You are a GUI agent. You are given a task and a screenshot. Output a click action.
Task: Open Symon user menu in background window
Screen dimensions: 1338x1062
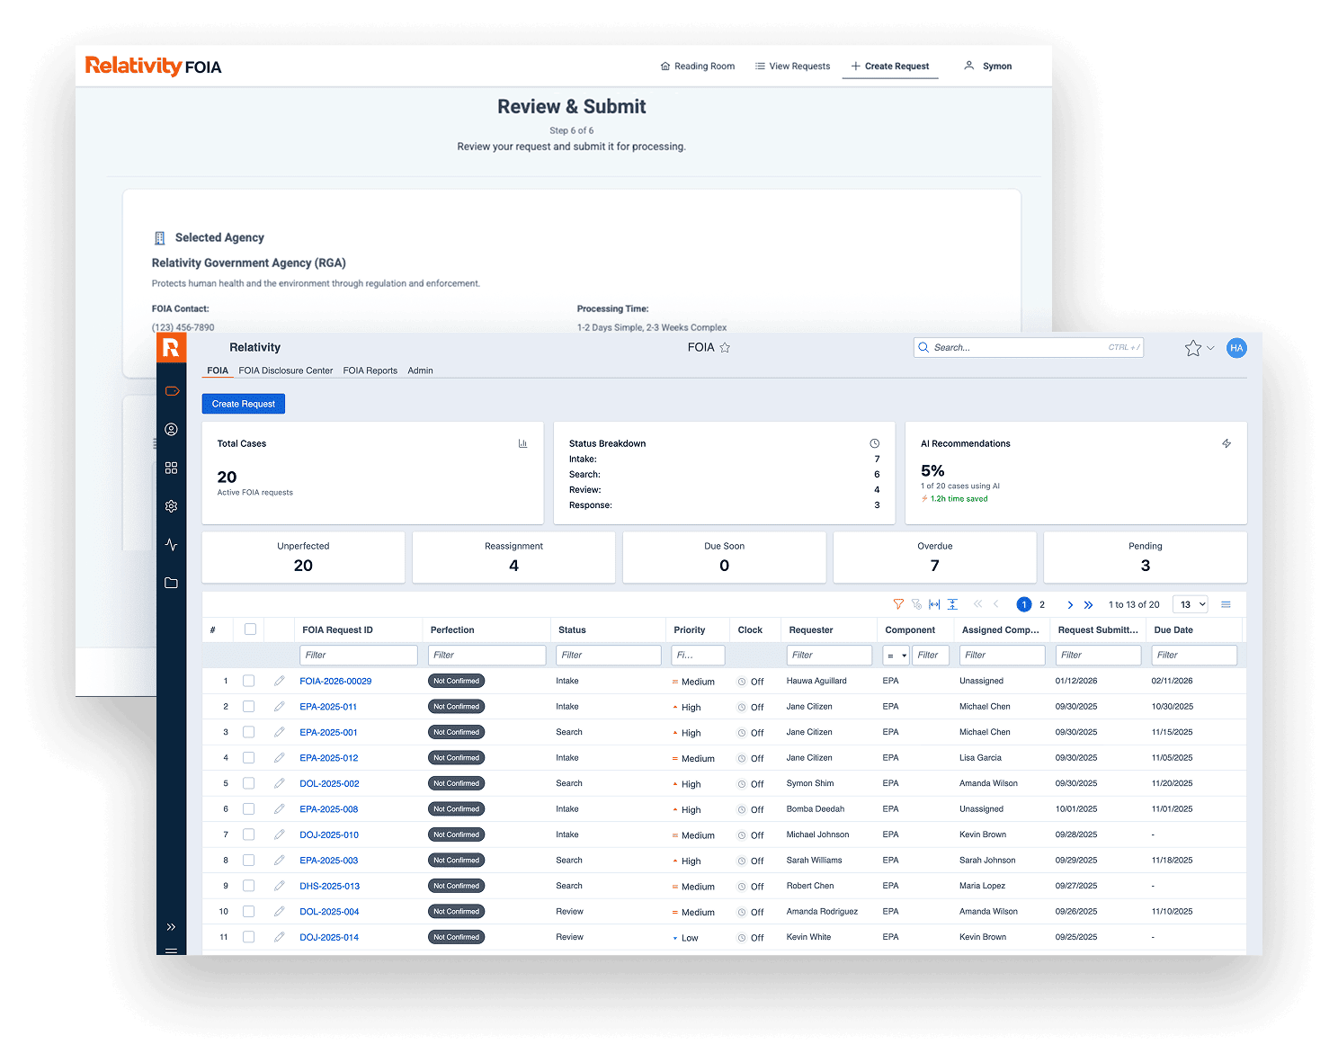(987, 66)
